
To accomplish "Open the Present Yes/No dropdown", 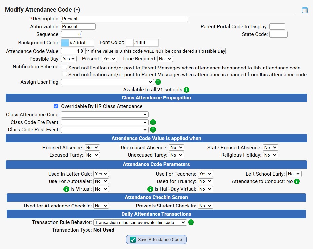I will point(109,59).
